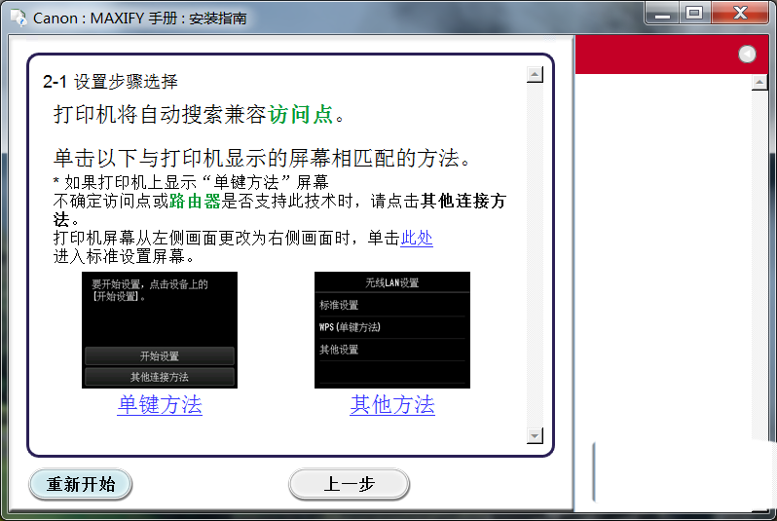Minimize the Canon MAXIFY window
The width and height of the screenshot is (777, 521).
click(662, 14)
